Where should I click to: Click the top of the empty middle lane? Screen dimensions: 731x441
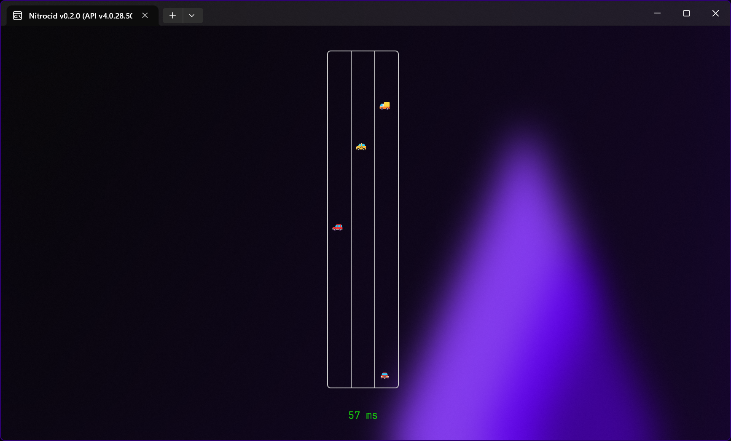363,67
